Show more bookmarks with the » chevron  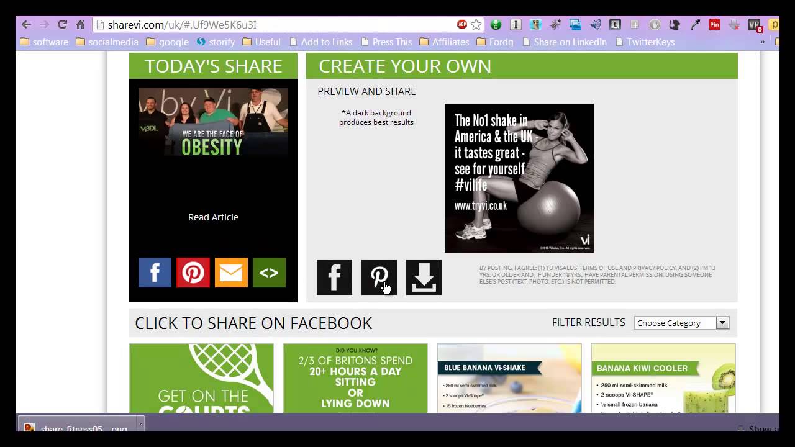pyautogui.click(x=762, y=42)
